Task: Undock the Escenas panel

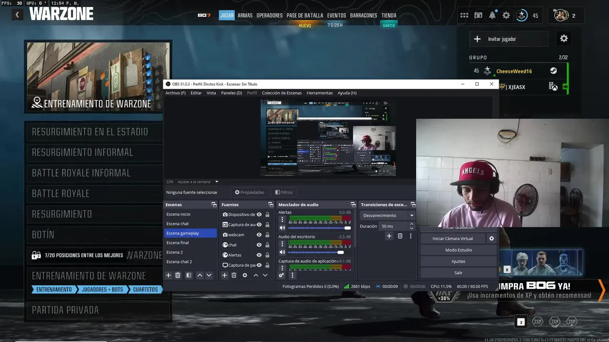Action: [x=214, y=205]
